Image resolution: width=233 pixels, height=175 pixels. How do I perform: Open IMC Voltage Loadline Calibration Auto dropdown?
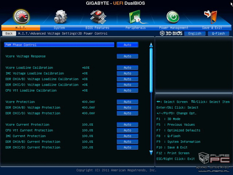click(x=127, y=73)
